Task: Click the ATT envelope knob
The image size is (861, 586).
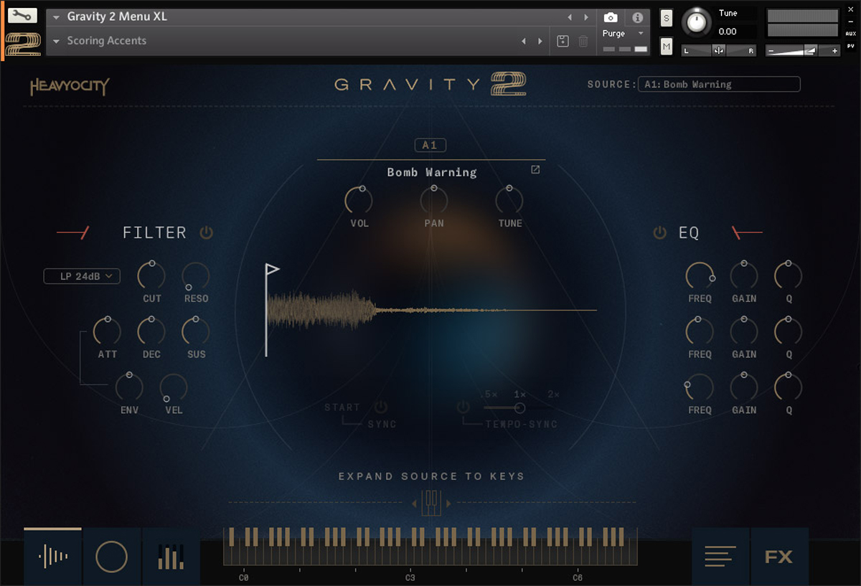Action: pos(108,331)
